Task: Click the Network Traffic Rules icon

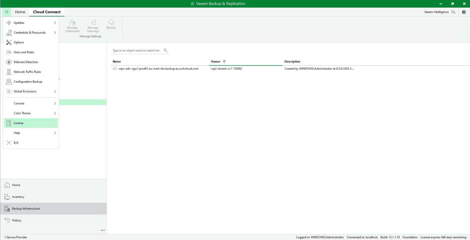Action: (x=9, y=72)
